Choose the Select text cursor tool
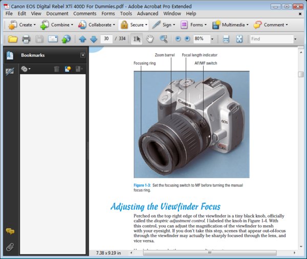This screenshot has height=259, width=307. pyautogui.click(x=137, y=39)
